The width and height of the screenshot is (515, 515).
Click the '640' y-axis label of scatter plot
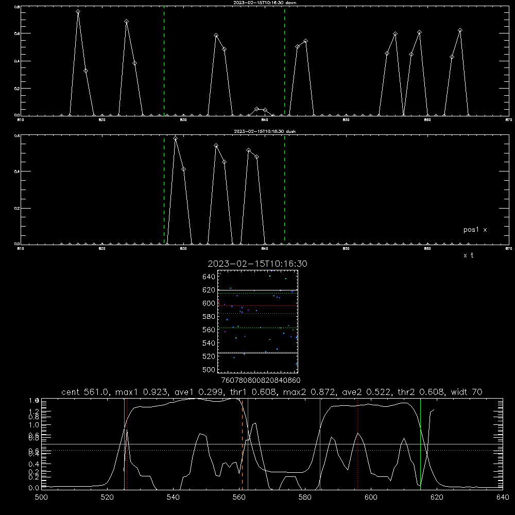pos(209,277)
